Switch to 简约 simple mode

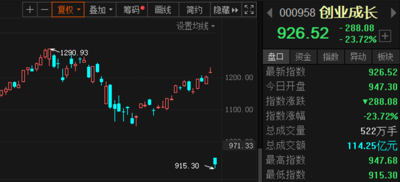point(194,10)
